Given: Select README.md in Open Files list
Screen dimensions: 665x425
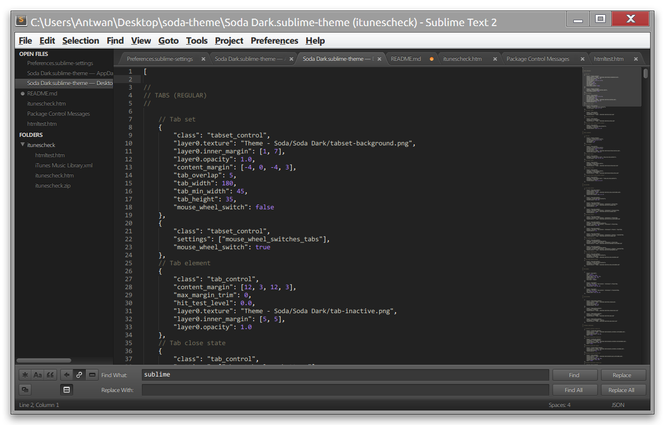Looking at the screenshot, I should tap(42, 93).
